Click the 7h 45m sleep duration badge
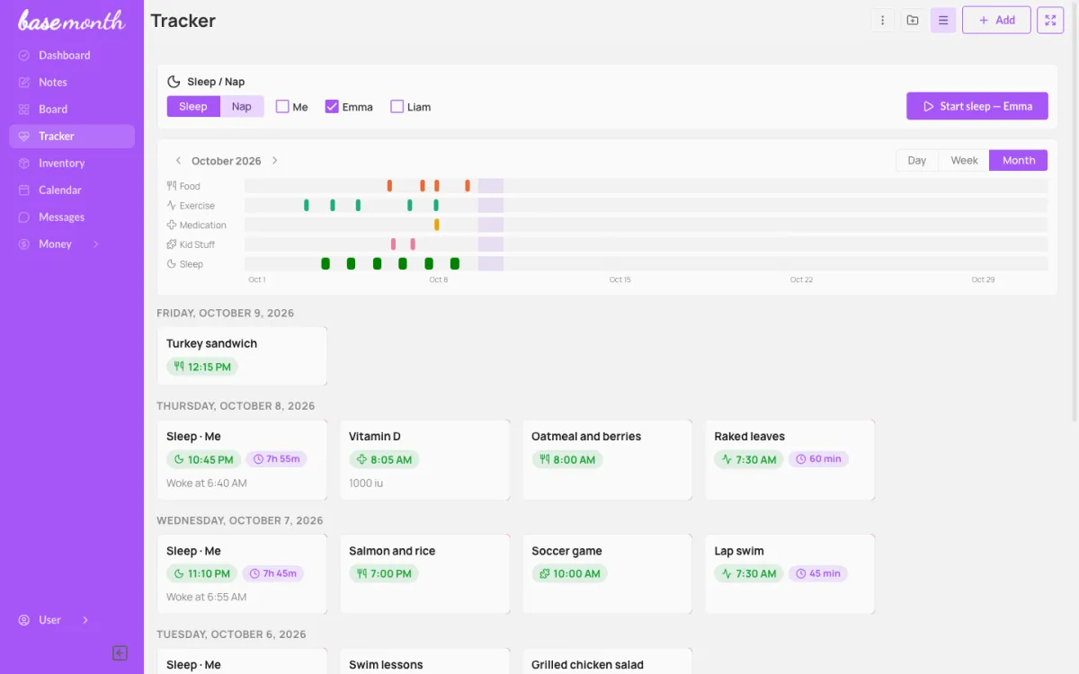This screenshot has width=1079, height=674. tap(274, 573)
